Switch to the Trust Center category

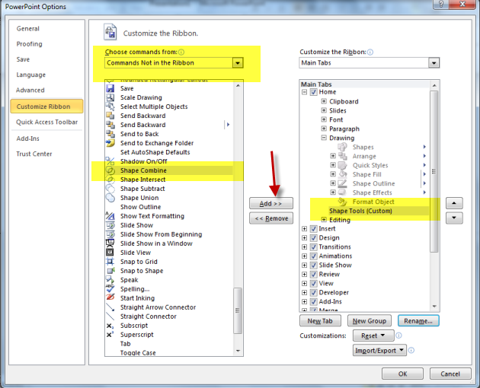pyautogui.click(x=34, y=154)
